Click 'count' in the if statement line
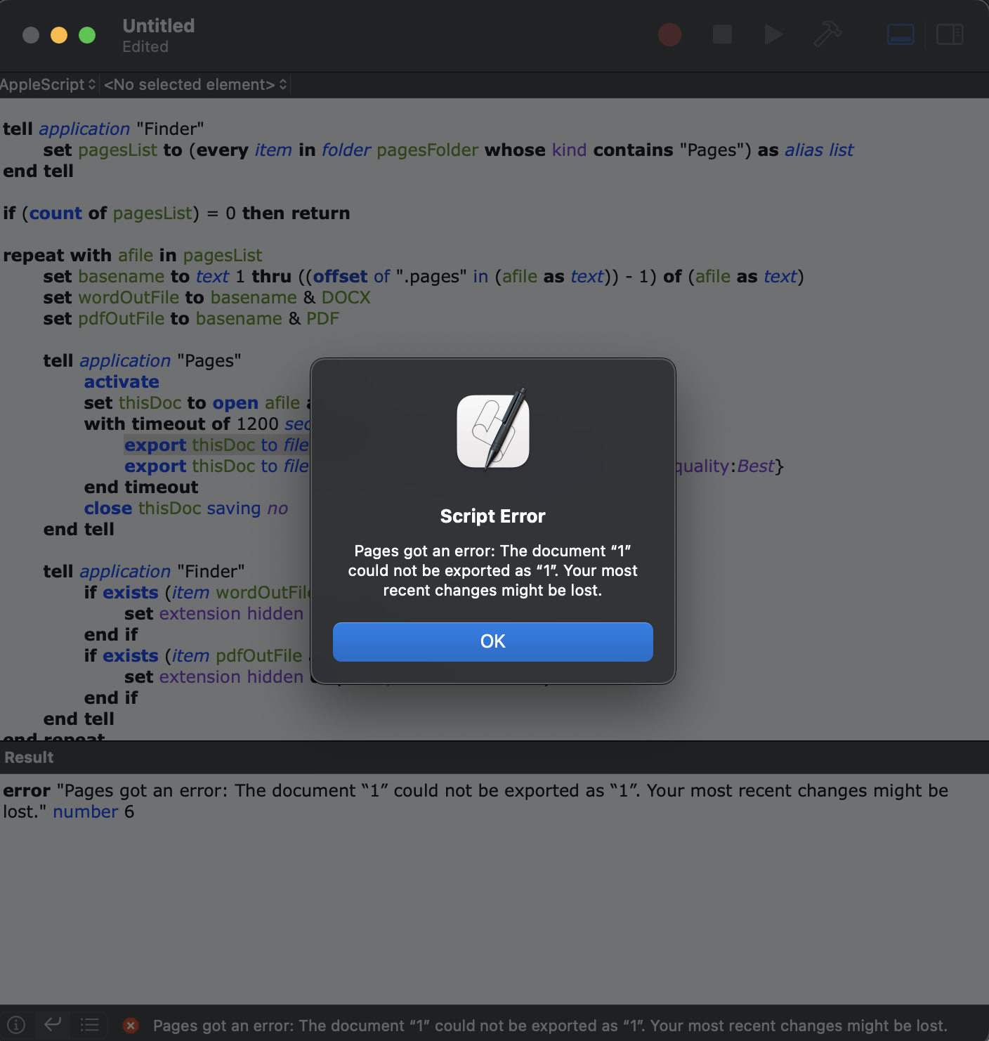 tap(55, 214)
